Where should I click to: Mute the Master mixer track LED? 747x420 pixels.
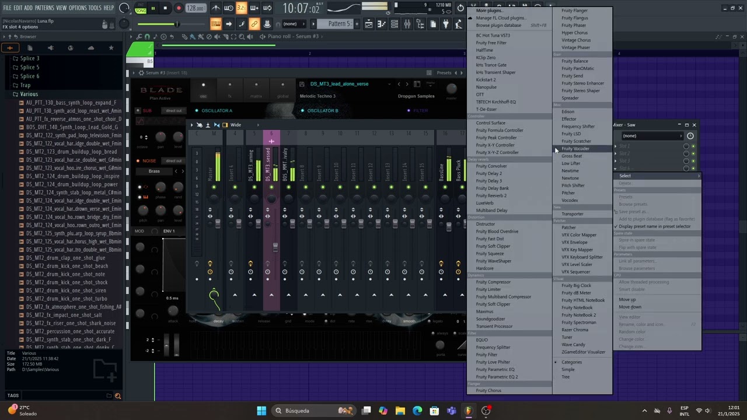point(214,187)
